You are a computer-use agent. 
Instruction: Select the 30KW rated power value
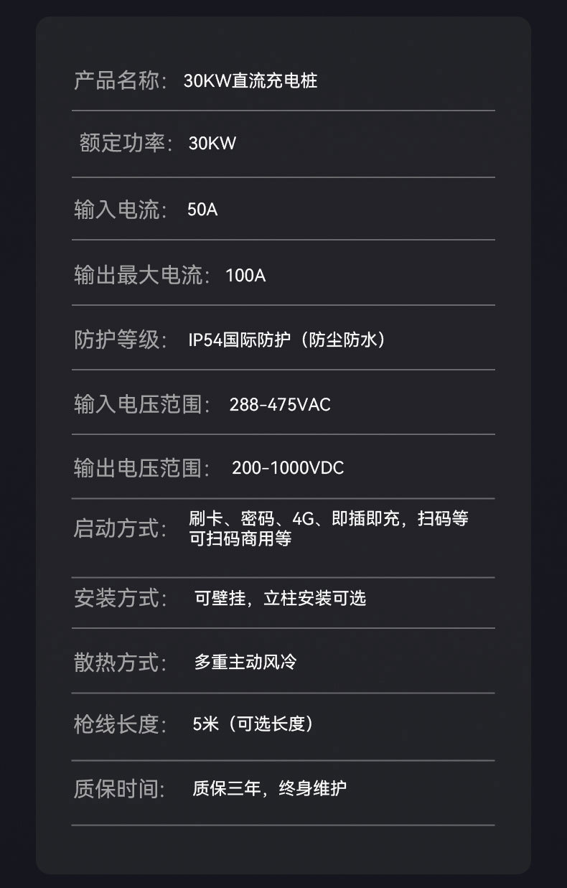tap(212, 144)
